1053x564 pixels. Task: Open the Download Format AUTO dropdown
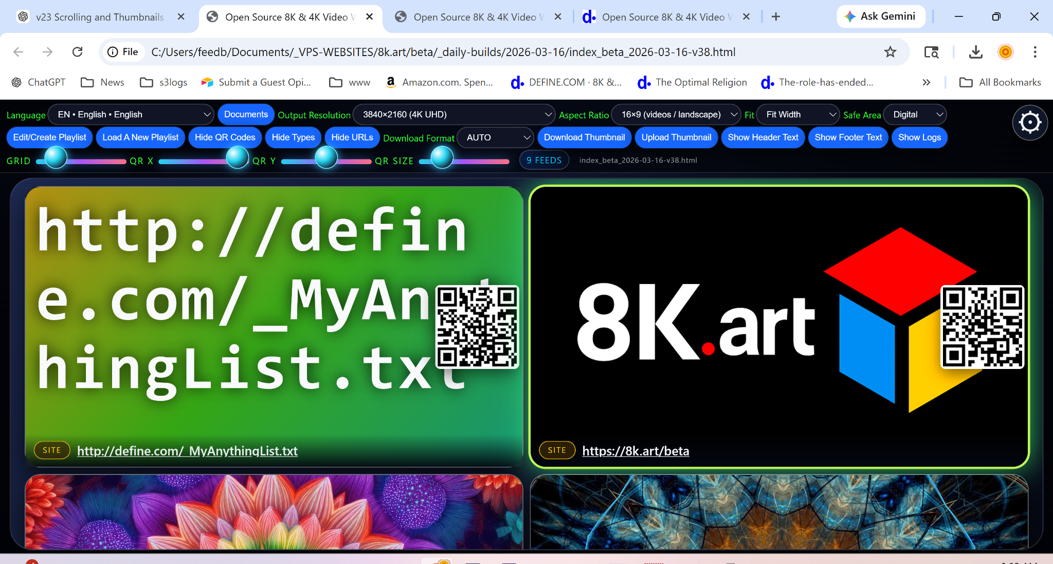coord(495,137)
